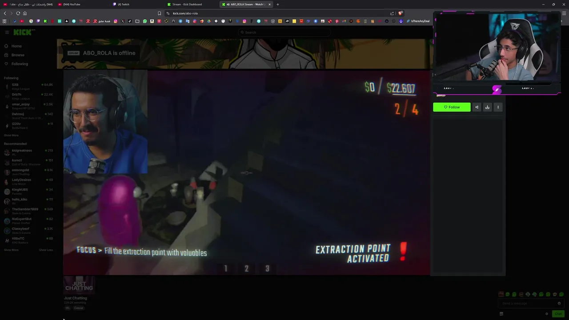
Task: Click the browser home button
Action: click(25, 13)
